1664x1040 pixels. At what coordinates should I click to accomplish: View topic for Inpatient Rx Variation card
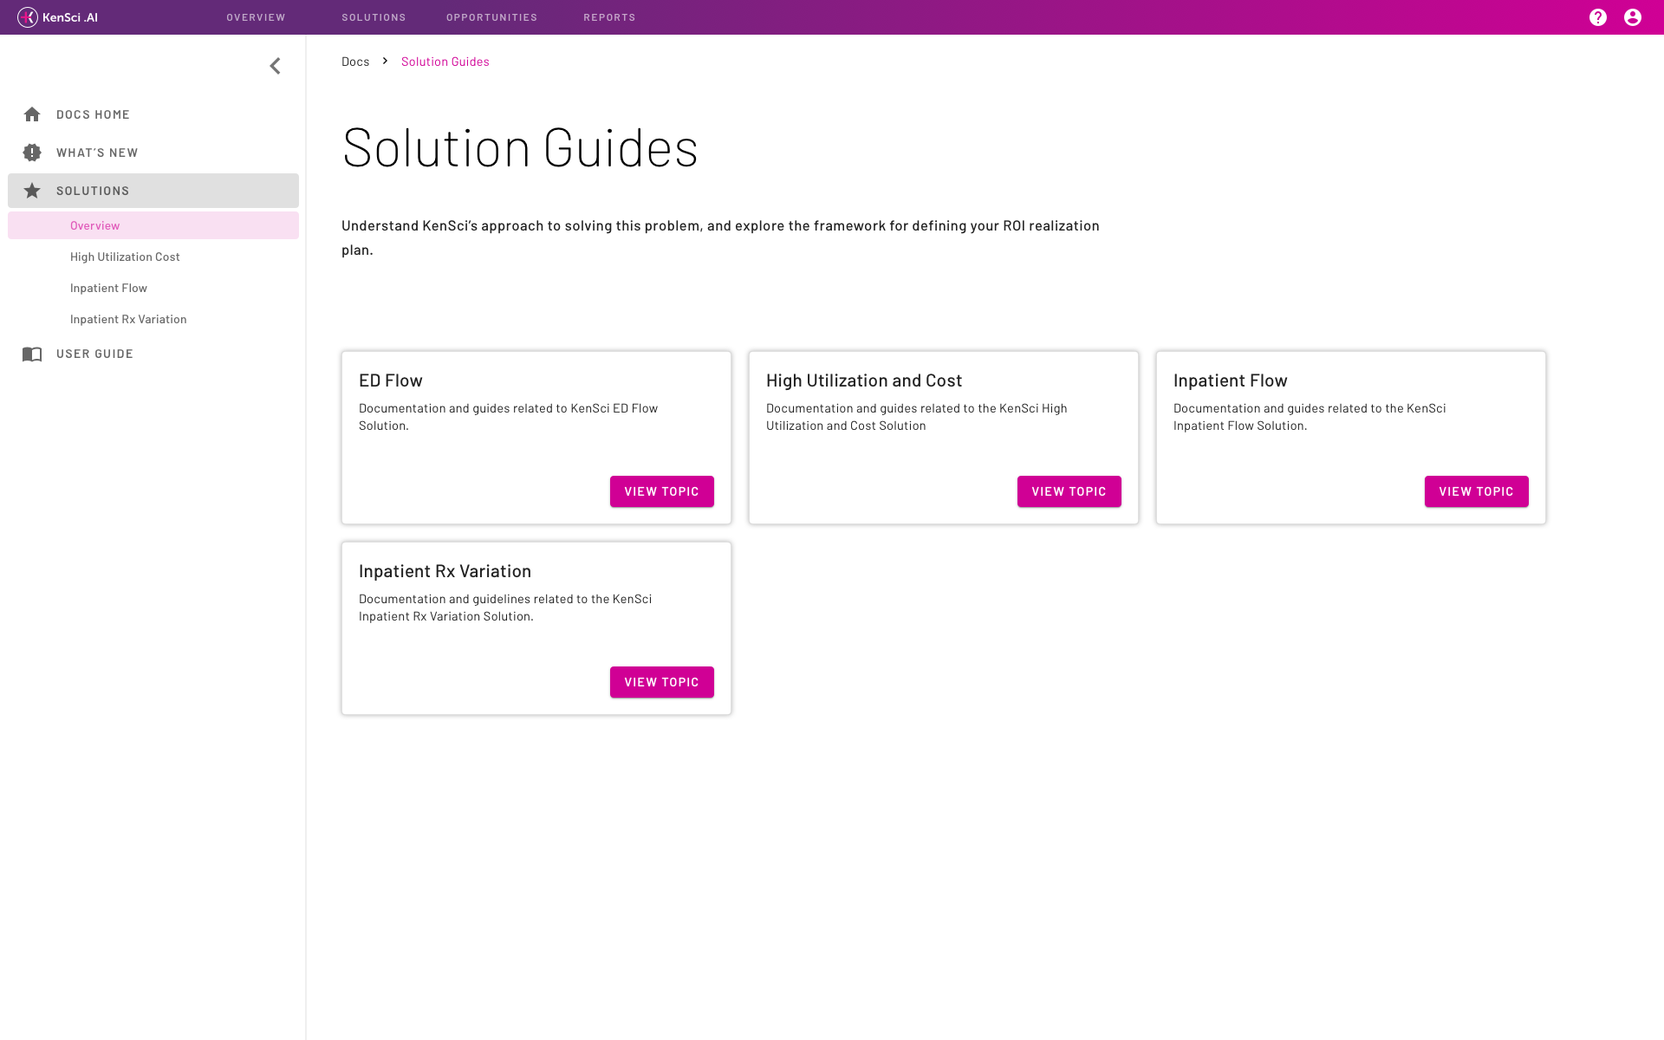pyautogui.click(x=662, y=682)
